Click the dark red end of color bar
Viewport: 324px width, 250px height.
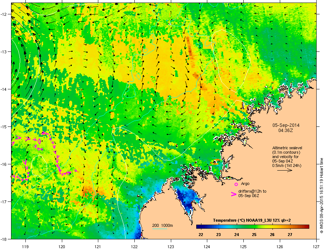(306, 227)
